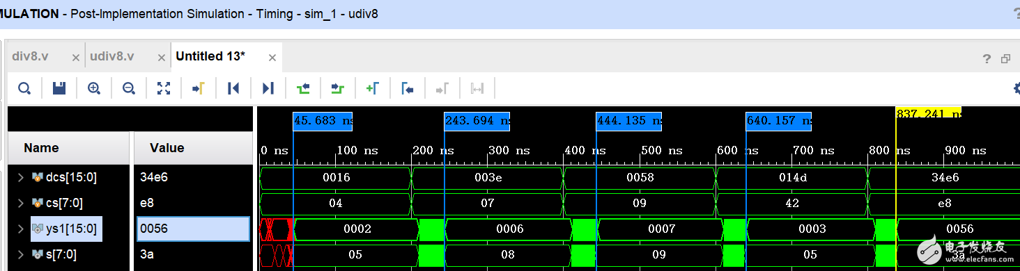Save the waveform configuration
This screenshot has width=1020, height=271.
59,88
